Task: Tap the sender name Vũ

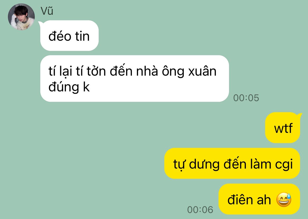Action: click(47, 11)
